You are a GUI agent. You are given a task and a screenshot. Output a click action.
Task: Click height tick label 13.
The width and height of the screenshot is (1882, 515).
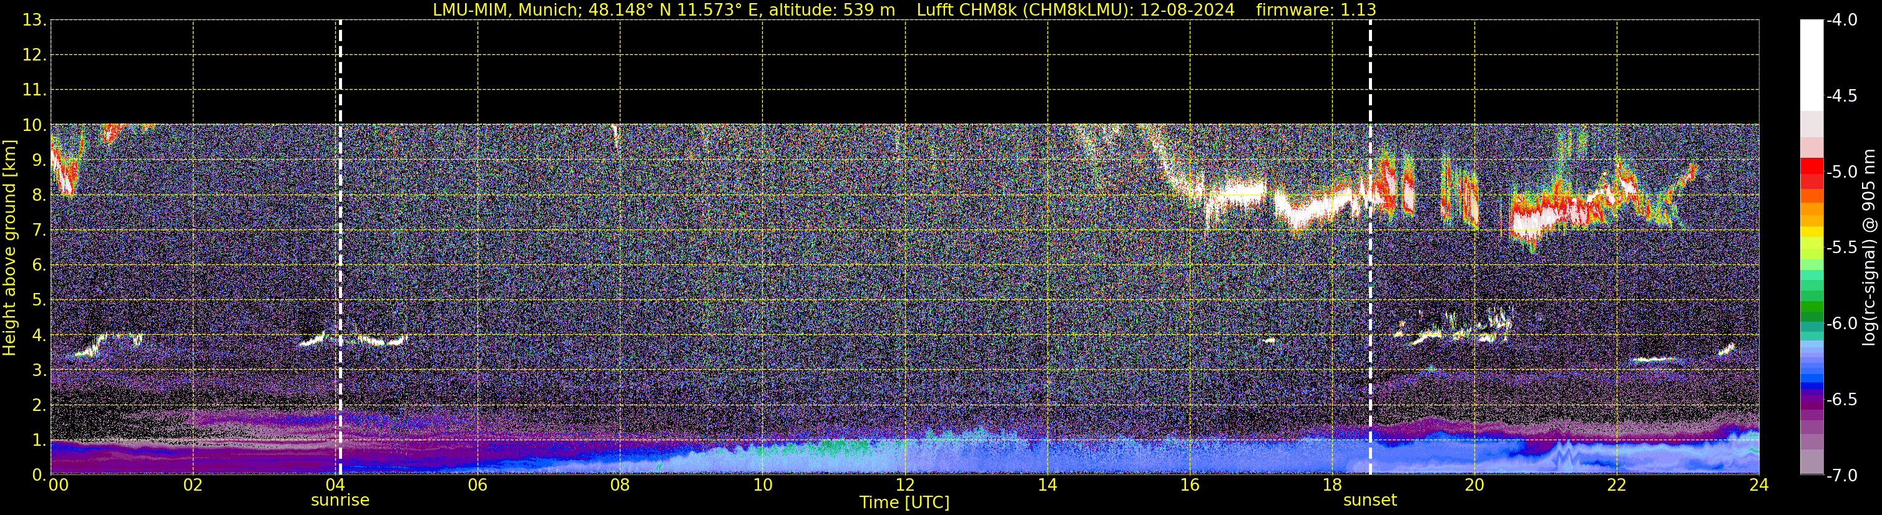click(34, 20)
